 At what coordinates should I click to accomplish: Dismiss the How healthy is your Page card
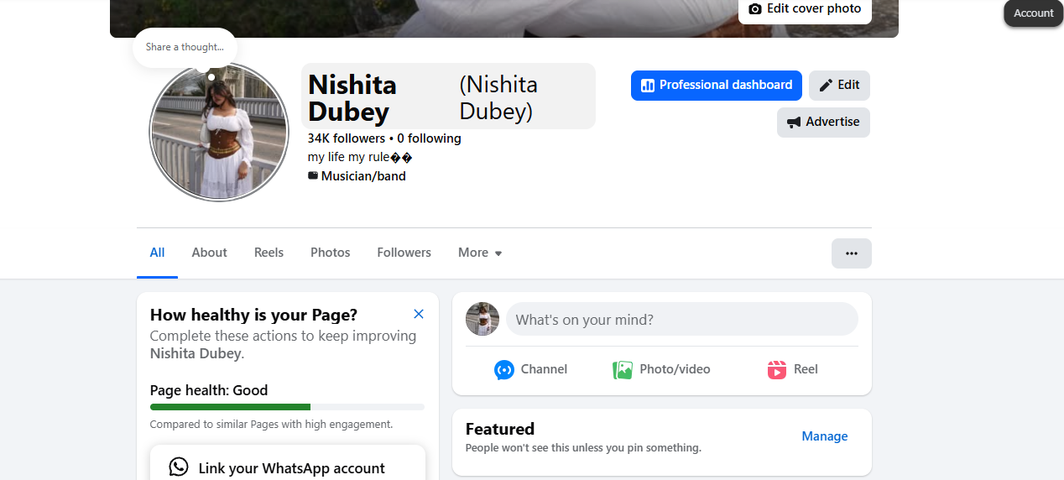[x=419, y=314]
